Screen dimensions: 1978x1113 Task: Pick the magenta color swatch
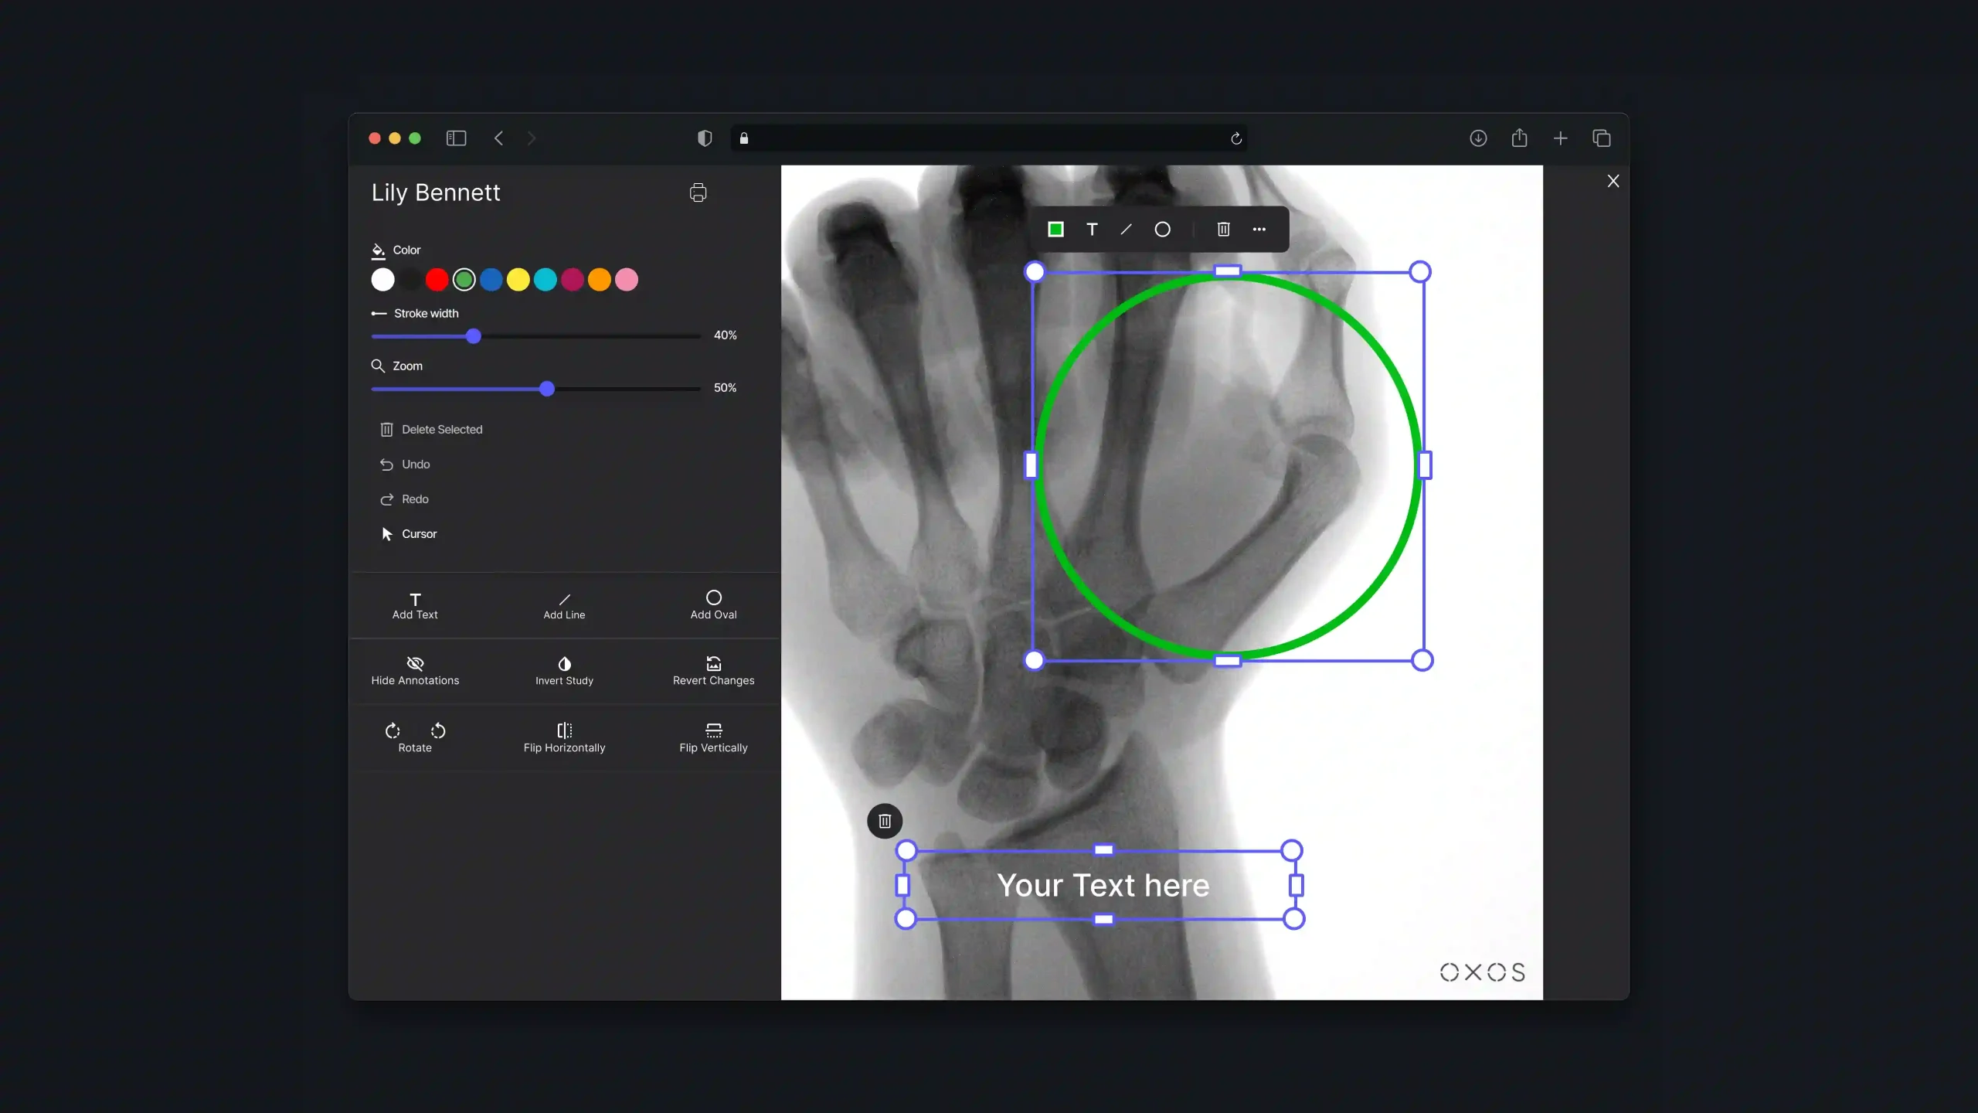[x=572, y=280]
